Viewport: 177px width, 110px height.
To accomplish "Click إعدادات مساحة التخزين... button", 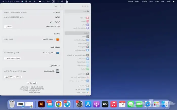I will [13, 77].
